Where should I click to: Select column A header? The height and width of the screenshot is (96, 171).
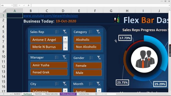(x=15, y=11)
